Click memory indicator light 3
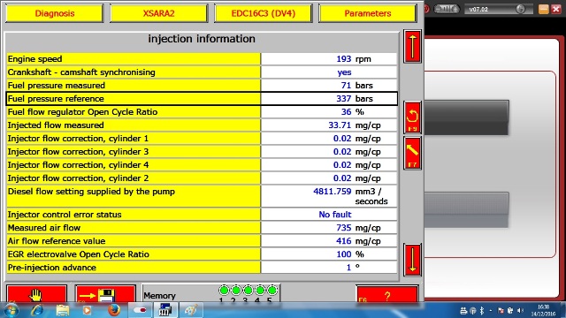This screenshot has width=566, height=318. 248,291
